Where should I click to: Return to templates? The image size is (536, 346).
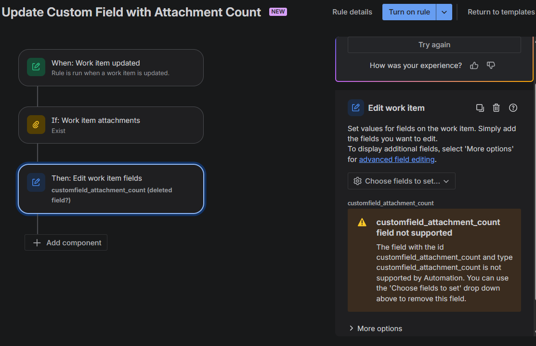click(x=501, y=12)
